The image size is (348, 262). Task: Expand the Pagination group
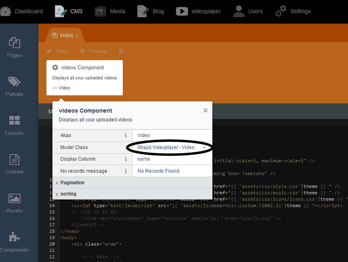132,183
